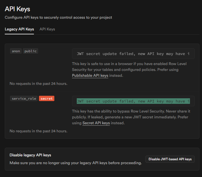
Task: Select the anon public key field
Action: [133, 54]
